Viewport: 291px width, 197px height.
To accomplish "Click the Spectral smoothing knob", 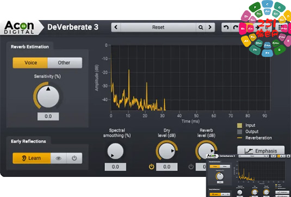I will coord(115,151).
